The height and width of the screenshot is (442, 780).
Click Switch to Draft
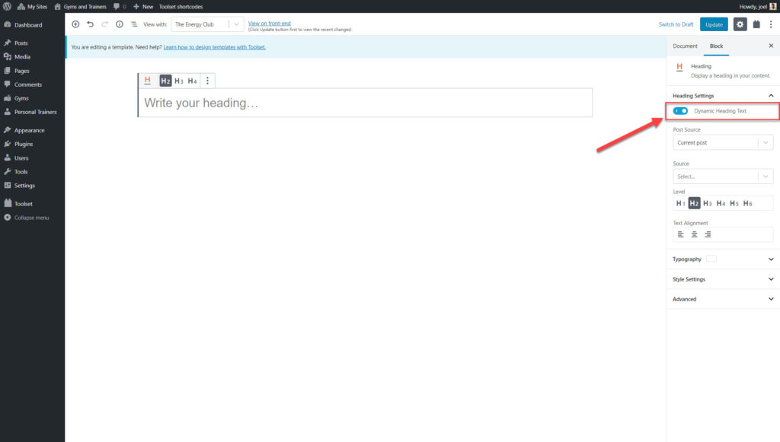(x=676, y=24)
